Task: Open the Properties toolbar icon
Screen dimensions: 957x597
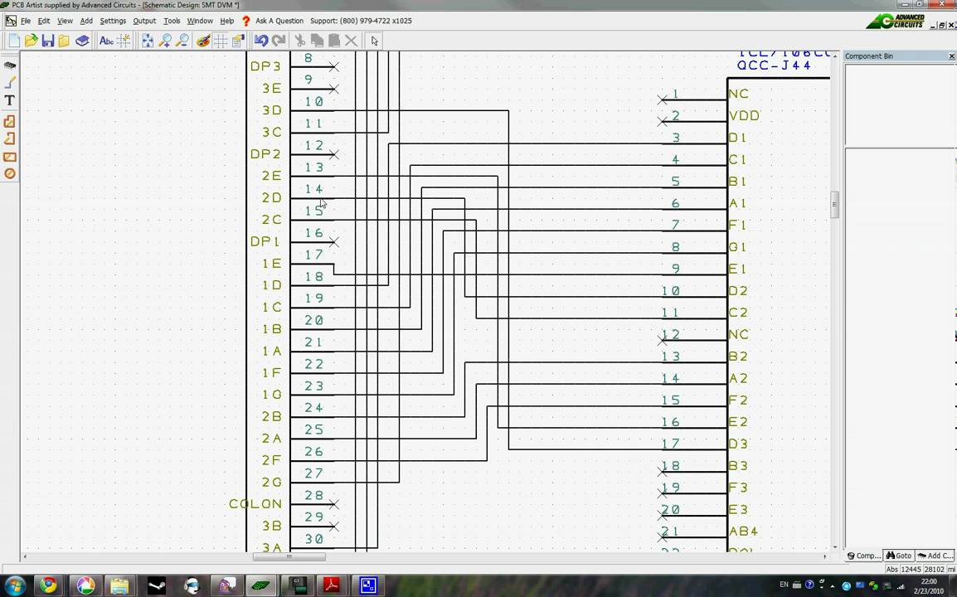Action: pyautogui.click(x=237, y=41)
